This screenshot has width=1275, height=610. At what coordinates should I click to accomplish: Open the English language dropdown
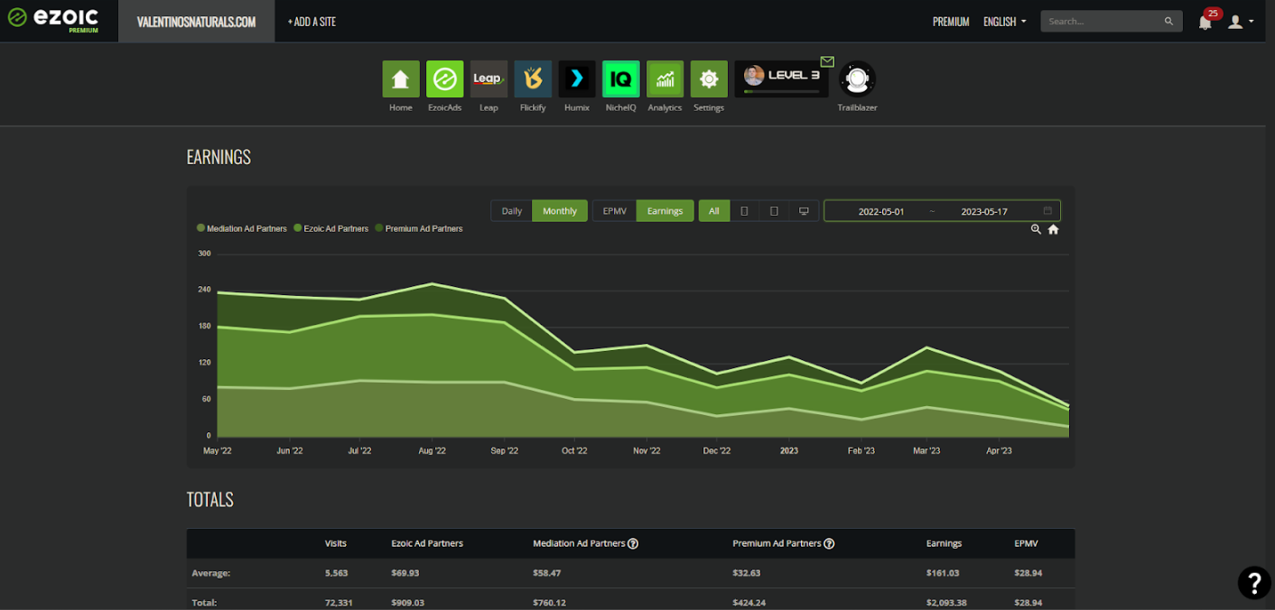point(1005,22)
